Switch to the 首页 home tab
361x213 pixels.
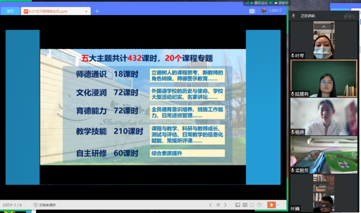pos(10,11)
